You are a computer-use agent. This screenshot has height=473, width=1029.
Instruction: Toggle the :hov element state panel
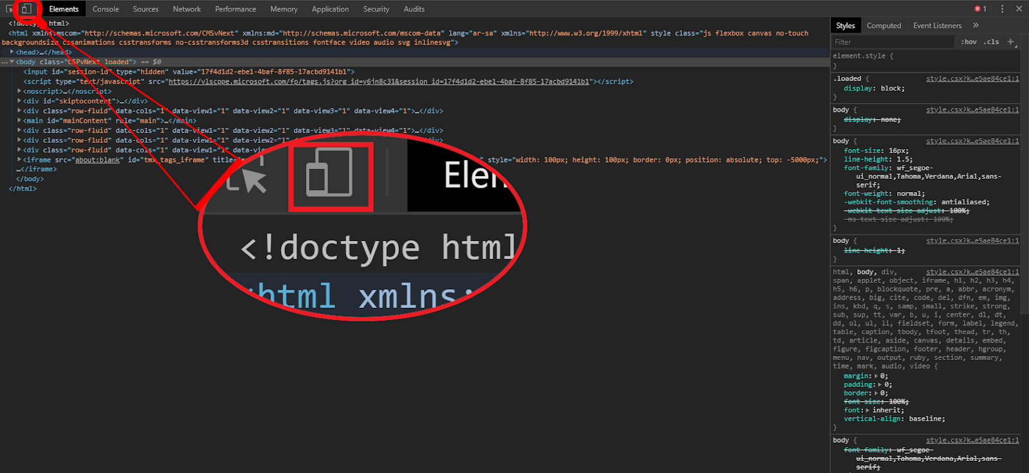(969, 42)
